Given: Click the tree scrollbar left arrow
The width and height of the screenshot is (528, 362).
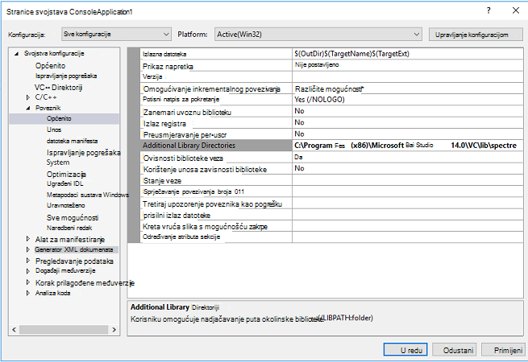Looking at the screenshot, I should (x=15, y=330).
